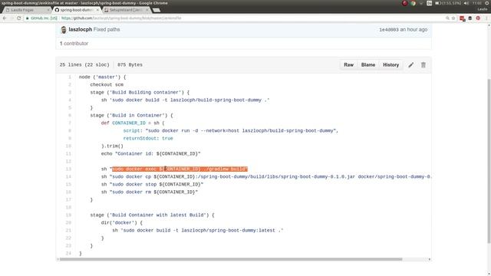Open the keyboard layout indicator in the system bar
Viewport: 491px width, 276px height.
click(430, 3)
